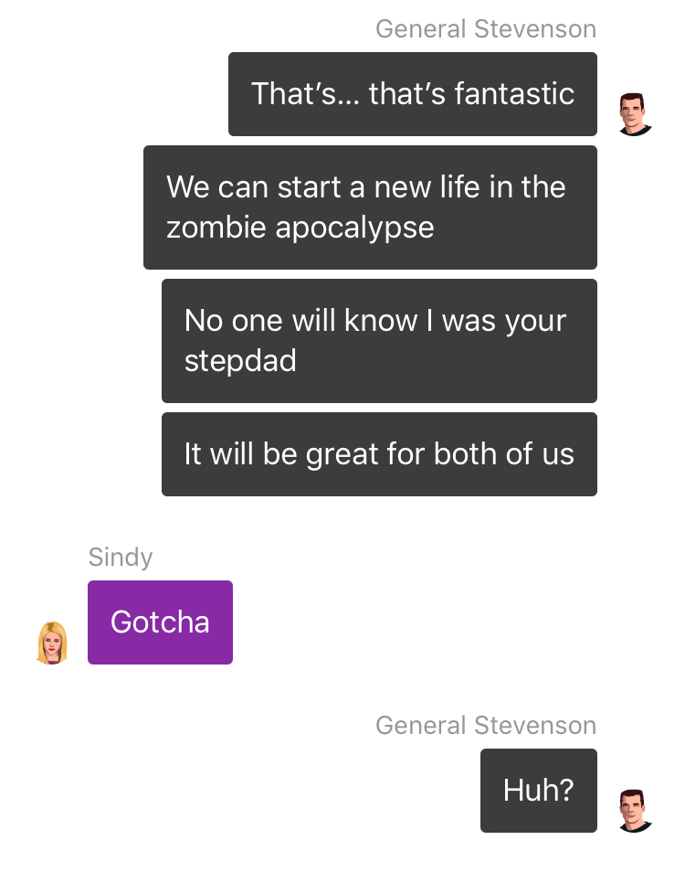This screenshot has height=872, width=685.
Task: Select the word "stepdad" in the message
Action: tap(240, 361)
